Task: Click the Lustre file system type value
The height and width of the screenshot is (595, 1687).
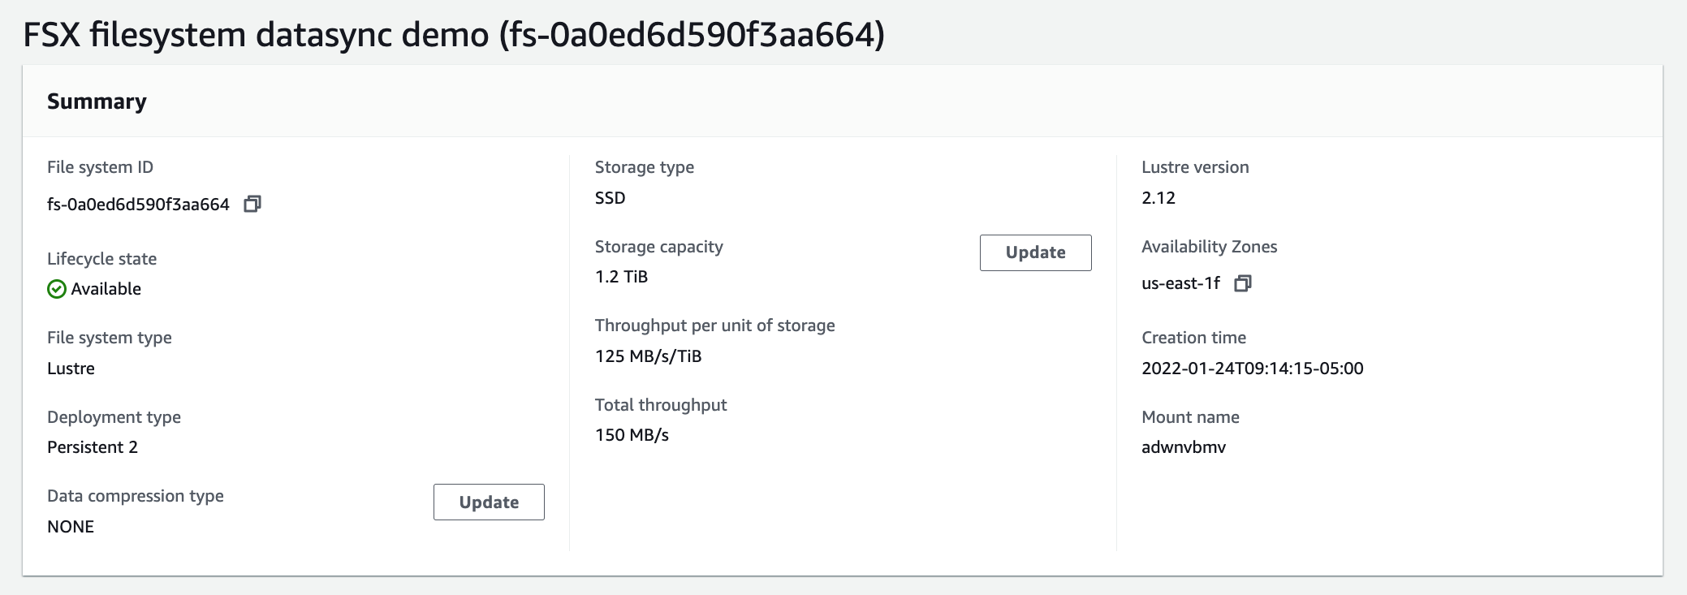Action: point(71,369)
